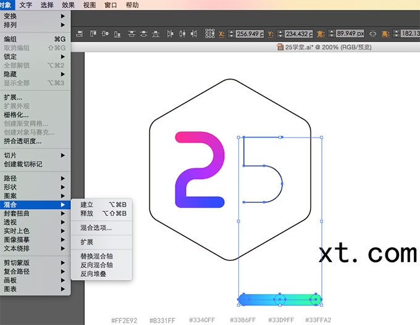Viewport: 420px width, 325px height.
Task: Click the vertical align bottom icon
Action: click(117, 34)
